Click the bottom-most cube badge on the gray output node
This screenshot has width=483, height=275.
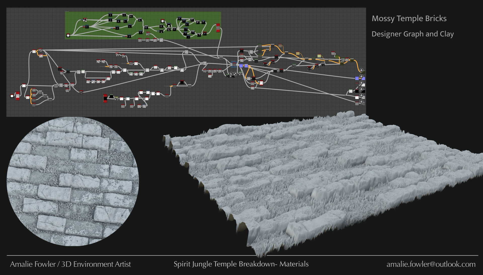click(361, 102)
